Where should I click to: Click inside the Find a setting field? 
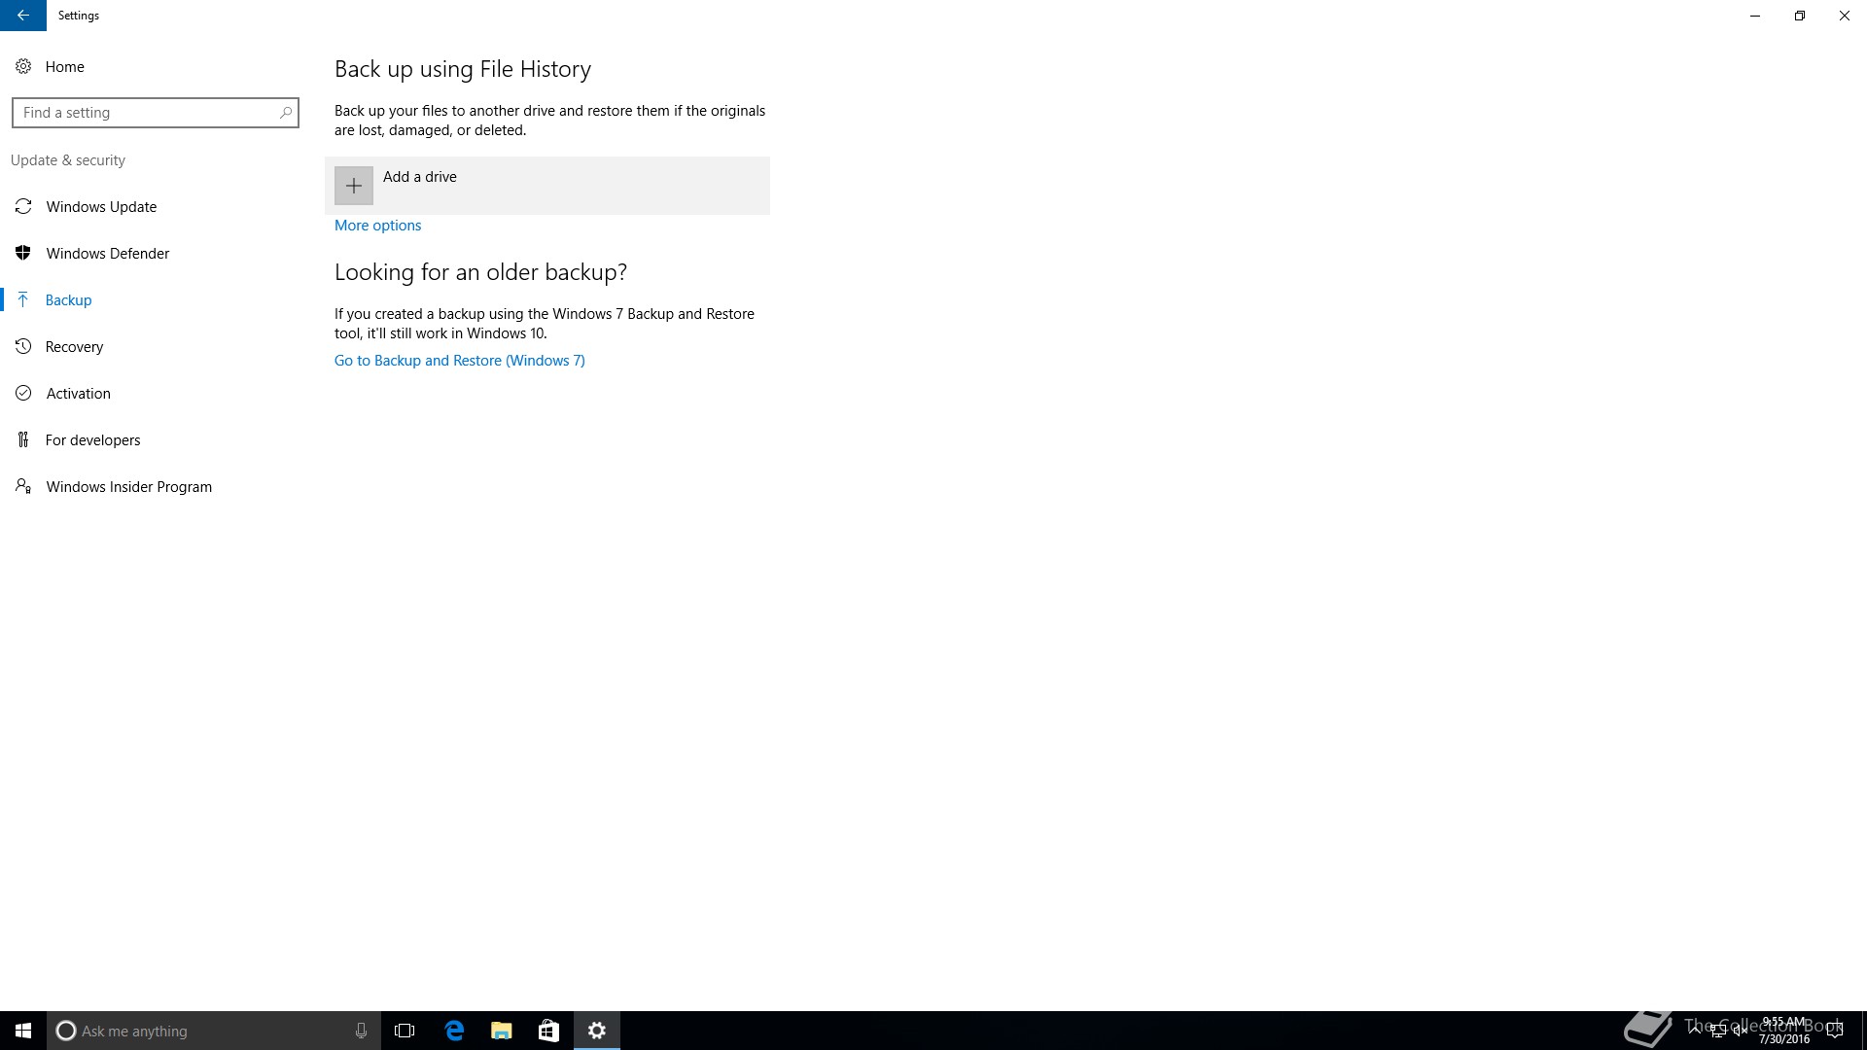pyautogui.click(x=155, y=113)
